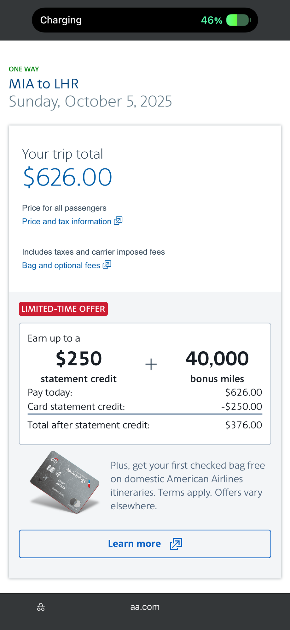Click the external-link icon next to Bag and optional fees

coord(107,265)
